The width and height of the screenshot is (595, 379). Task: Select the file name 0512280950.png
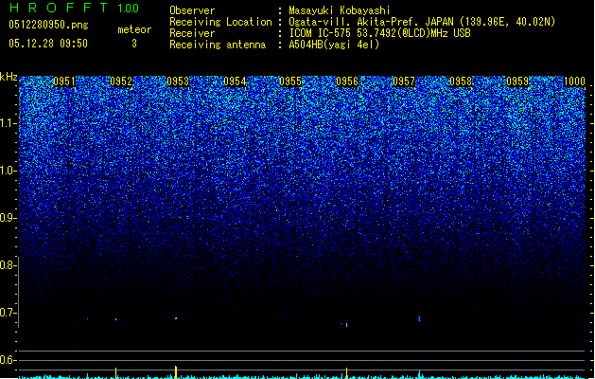point(48,25)
